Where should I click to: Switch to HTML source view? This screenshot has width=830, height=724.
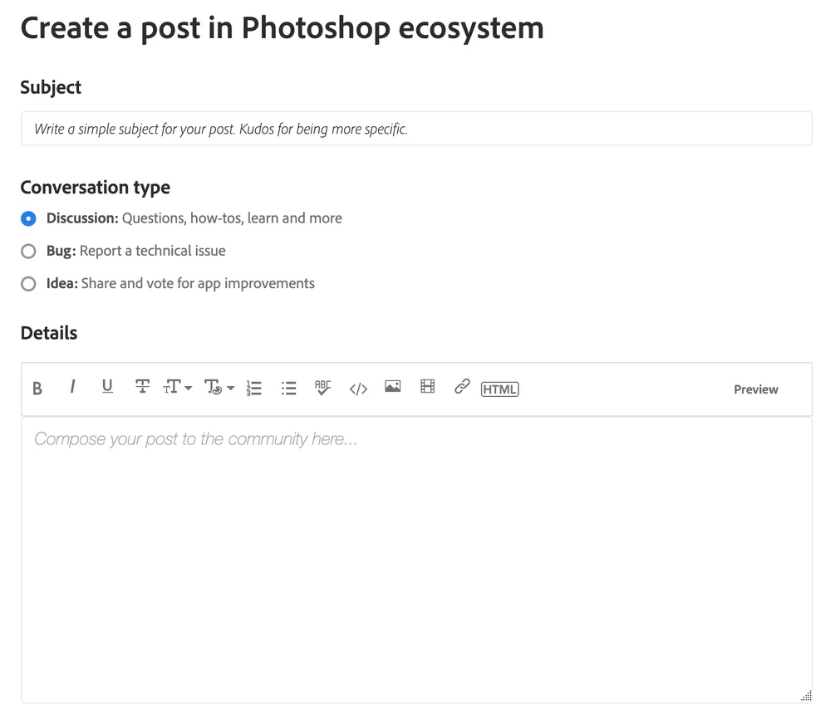[499, 389]
